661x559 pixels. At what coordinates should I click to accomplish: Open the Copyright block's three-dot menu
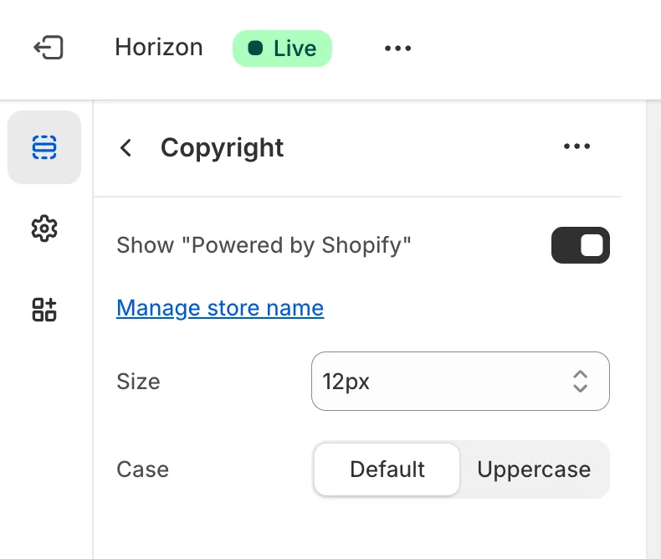(x=576, y=147)
